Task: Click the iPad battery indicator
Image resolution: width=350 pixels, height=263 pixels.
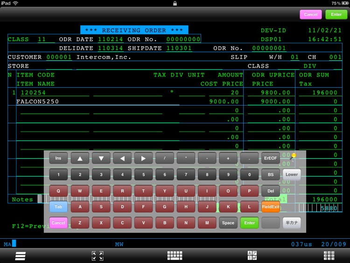Action: 345,3
